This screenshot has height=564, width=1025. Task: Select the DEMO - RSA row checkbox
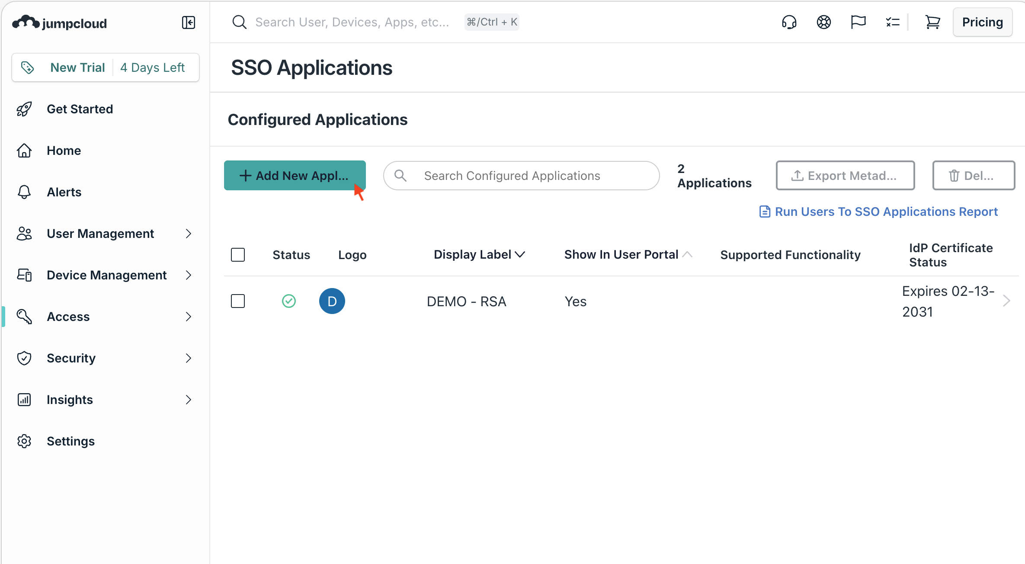(238, 301)
